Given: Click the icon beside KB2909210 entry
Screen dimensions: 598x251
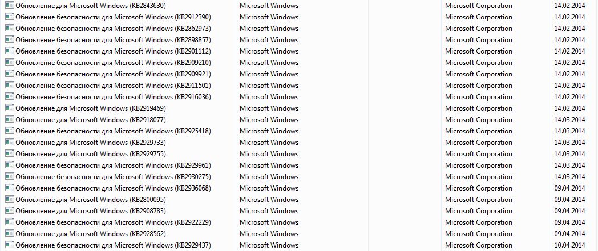Looking at the screenshot, I should [9, 63].
